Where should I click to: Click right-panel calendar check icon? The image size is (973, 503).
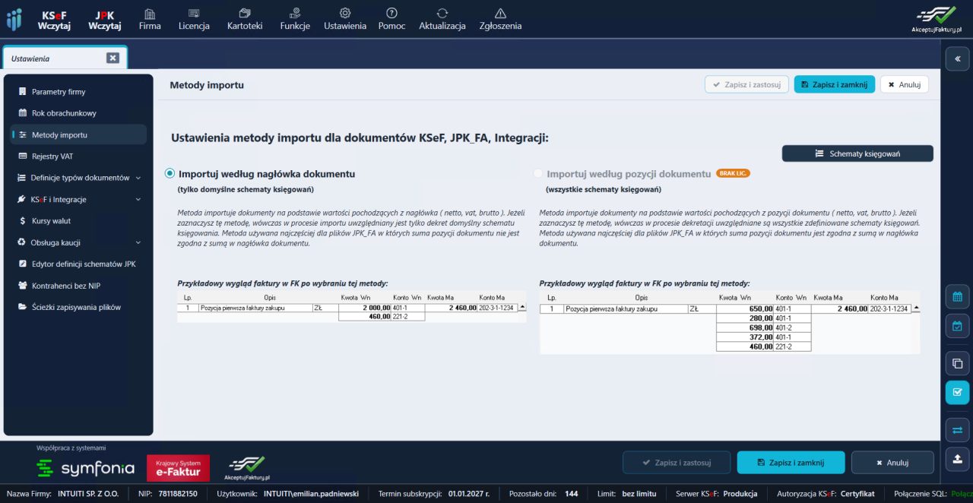(957, 326)
